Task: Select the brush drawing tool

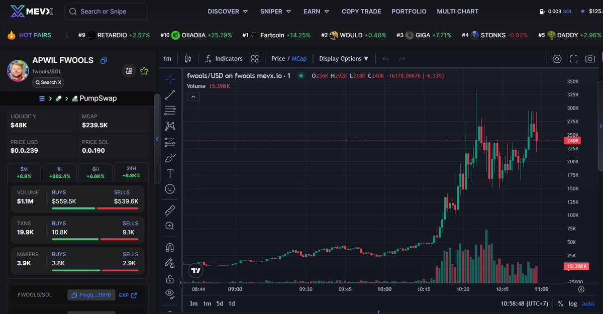Action: (170, 158)
